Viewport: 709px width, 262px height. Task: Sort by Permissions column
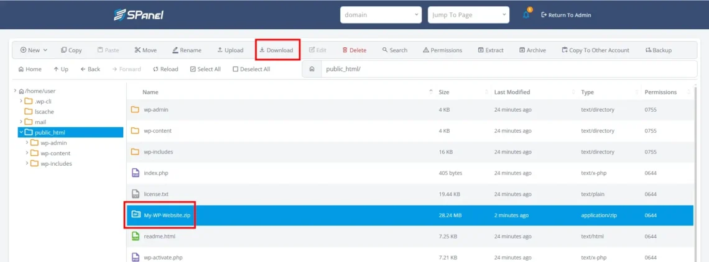click(660, 92)
